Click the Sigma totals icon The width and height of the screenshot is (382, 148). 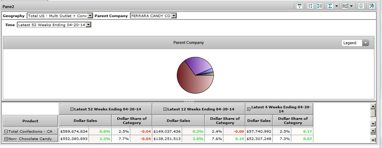330,6
